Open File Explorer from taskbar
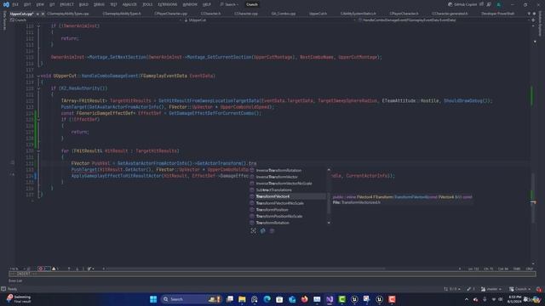Image resolution: width=545 pixels, height=306 pixels. pos(242,299)
